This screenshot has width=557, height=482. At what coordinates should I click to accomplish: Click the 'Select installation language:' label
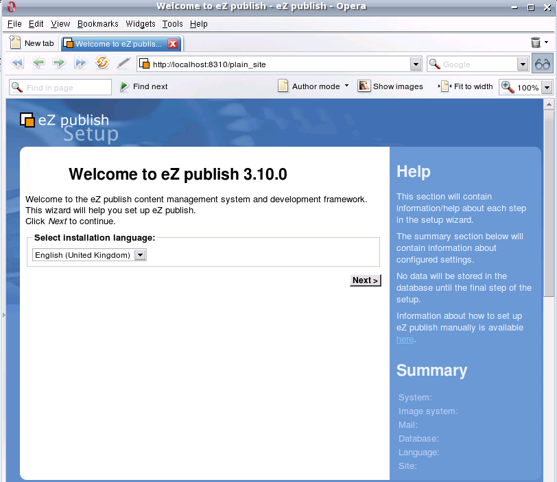coord(95,237)
